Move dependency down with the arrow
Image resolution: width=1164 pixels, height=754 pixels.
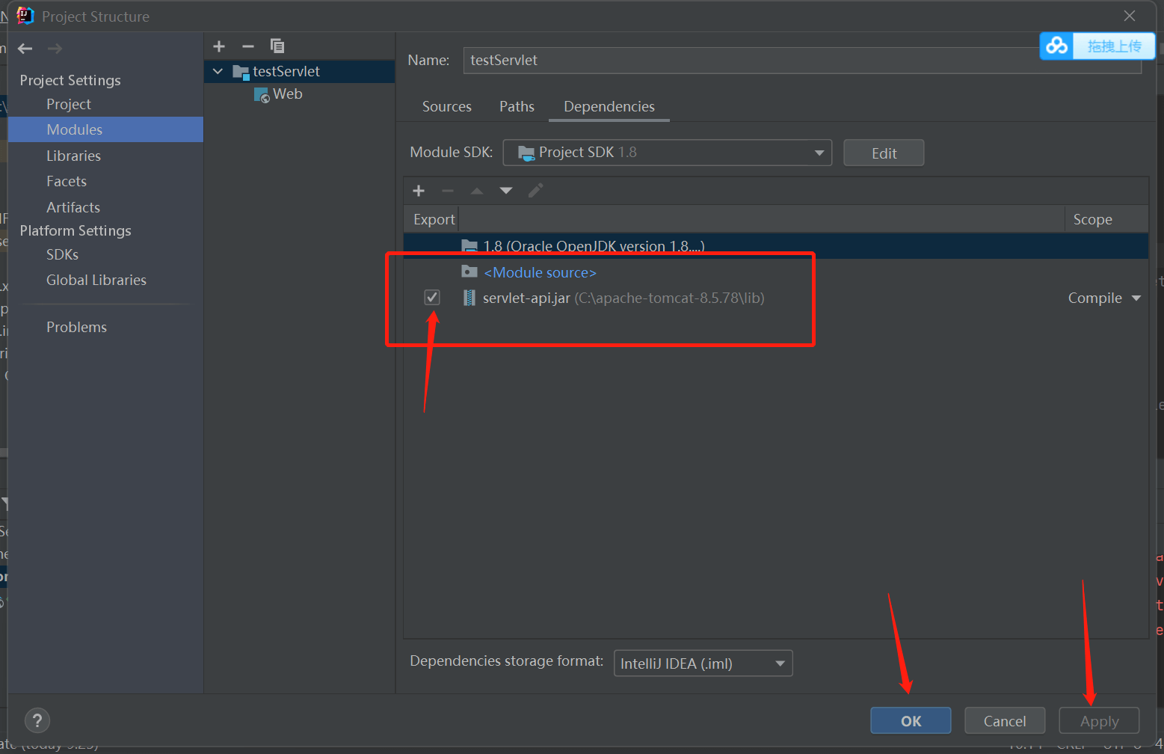point(506,191)
